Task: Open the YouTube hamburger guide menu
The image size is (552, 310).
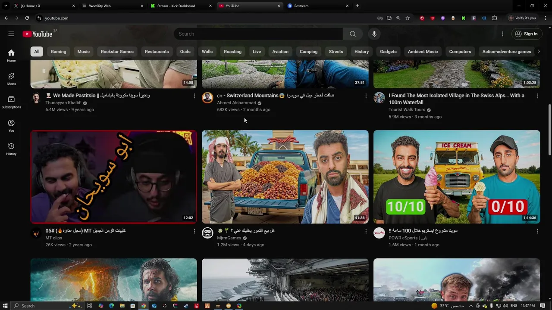Action: click(11, 34)
